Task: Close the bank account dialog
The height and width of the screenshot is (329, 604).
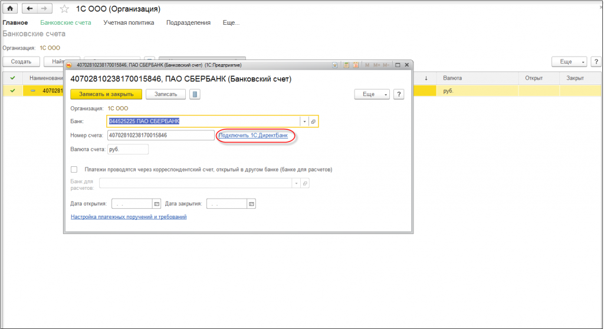Action: [407, 65]
